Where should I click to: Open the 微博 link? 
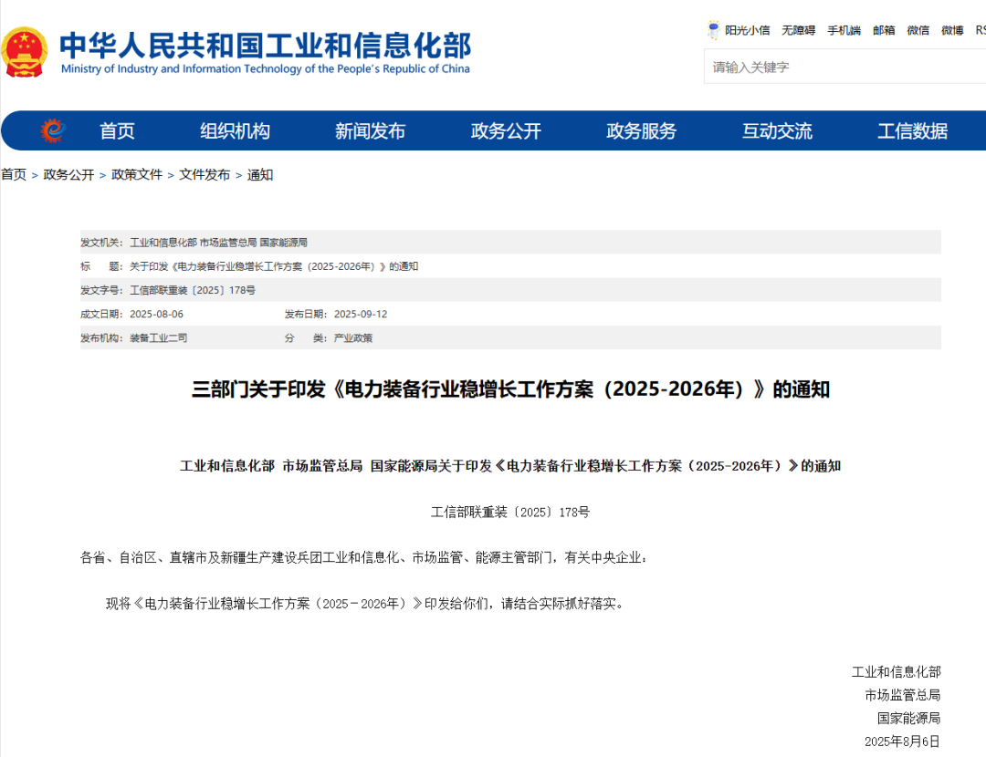(x=952, y=30)
